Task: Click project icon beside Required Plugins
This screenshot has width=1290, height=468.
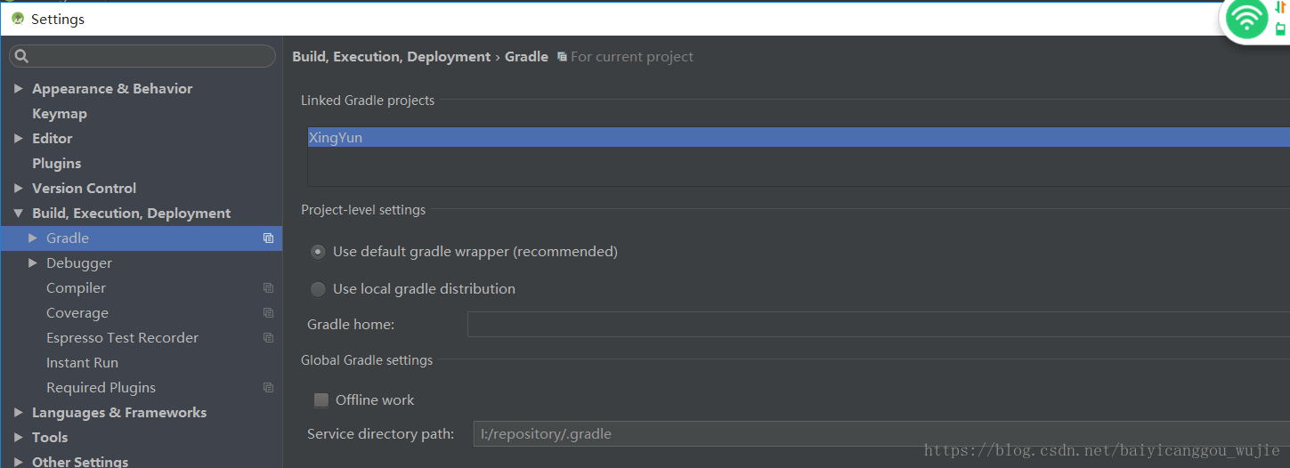Action: click(x=268, y=388)
